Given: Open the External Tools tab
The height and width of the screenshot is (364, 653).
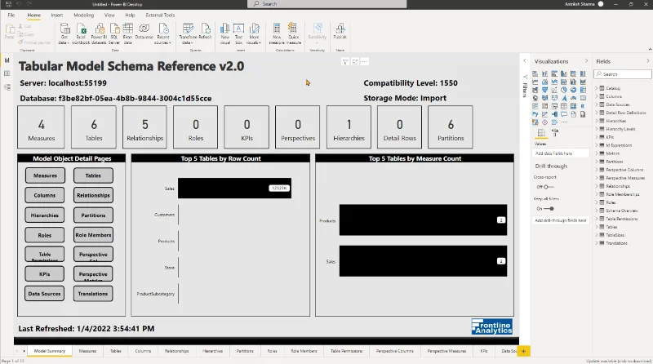Looking at the screenshot, I should 160,15.
